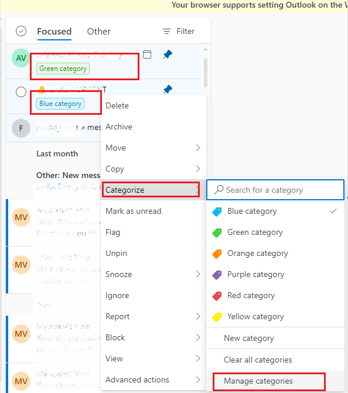The width and height of the screenshot is (348, 393).
Task: Toggle the select-all messages circle checkbox
Action: pos(21,31)
